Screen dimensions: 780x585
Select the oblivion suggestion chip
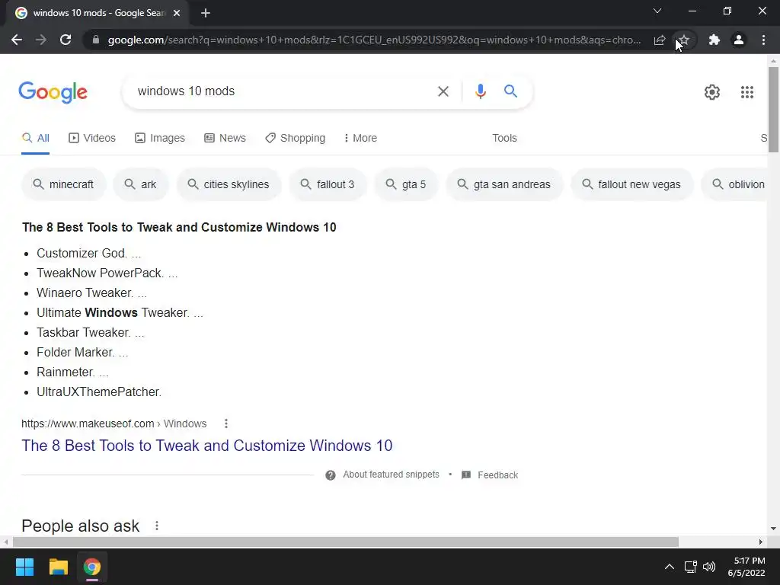click(734, 184)
